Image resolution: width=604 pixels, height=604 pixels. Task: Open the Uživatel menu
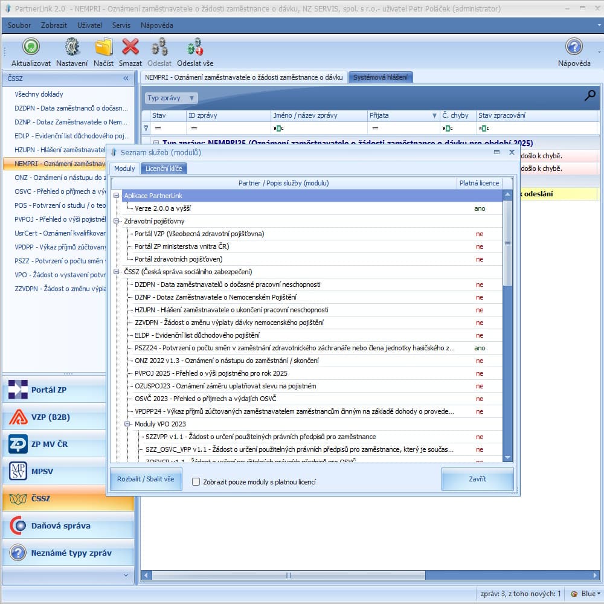click(x=89, y=25)
